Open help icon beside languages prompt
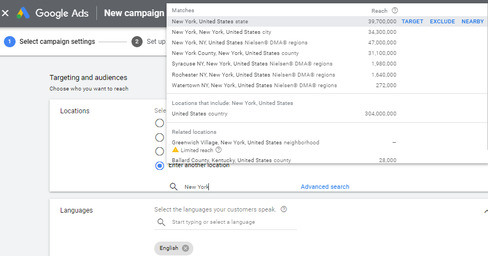 click(284, 209)
